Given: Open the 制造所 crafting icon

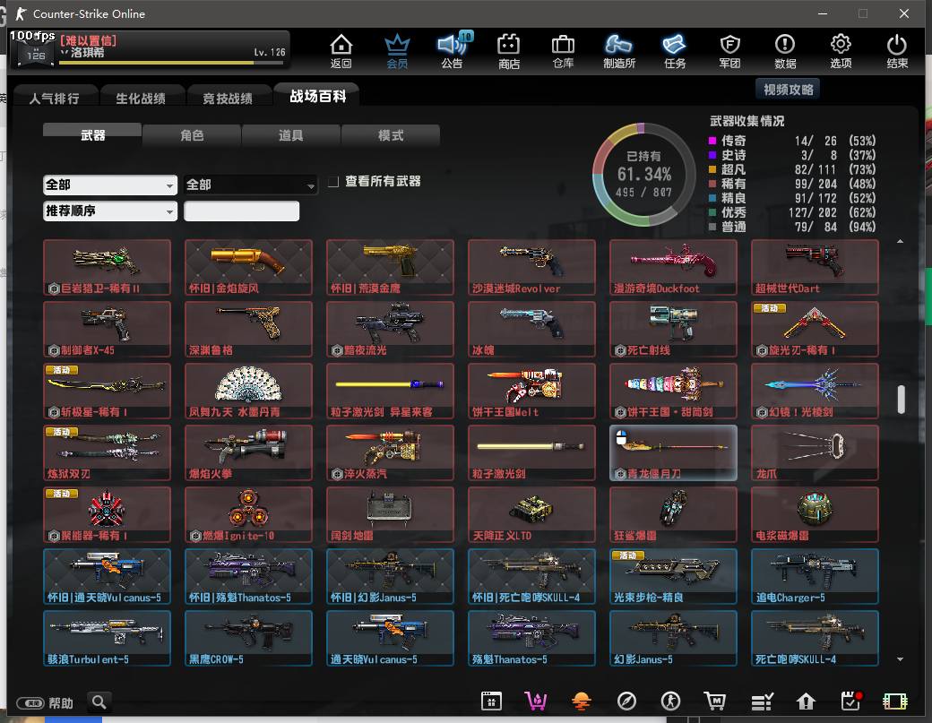Looking at the screenshot, I should (x=618, y=51).
